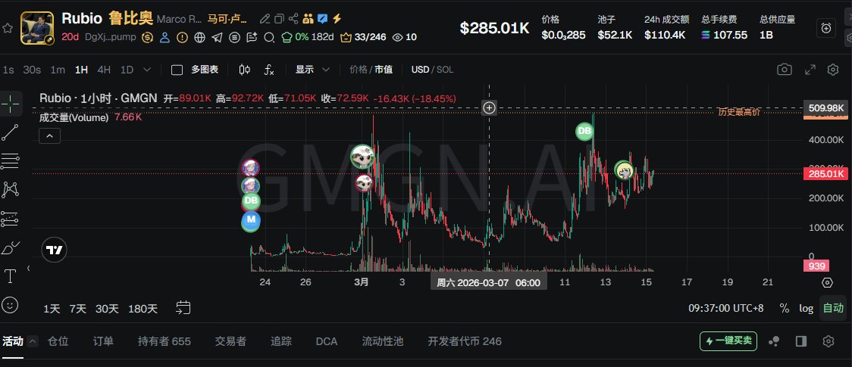The height and width of the screenshot is (367, 852).
Task: Copy token info with the copy icon
Action: point(279,19)
